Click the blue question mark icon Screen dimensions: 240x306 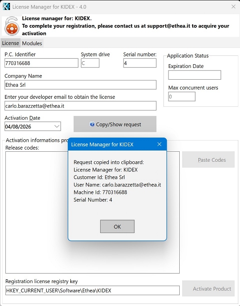point(92,124)
